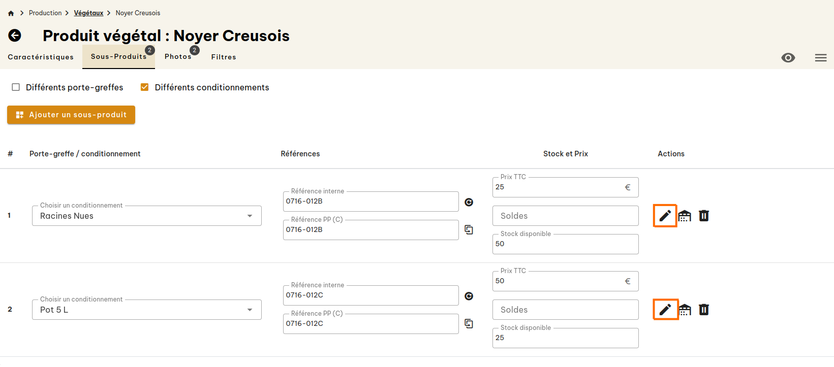Delete the Pot 5 L sub-product via trash icon

[704, 309]
